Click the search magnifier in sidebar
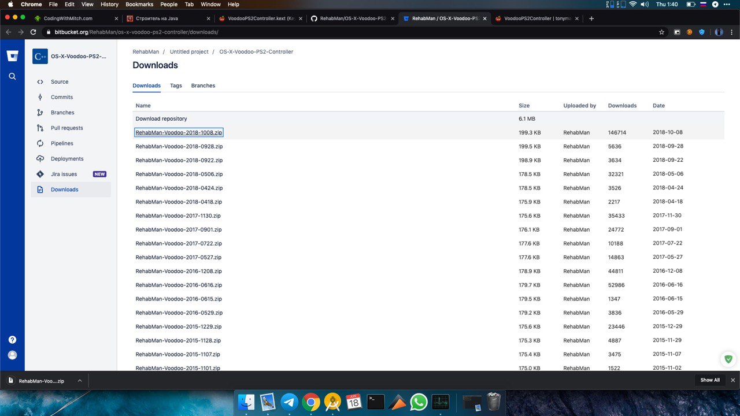The height and width of the screenshot is (416, 740). (12, 76)
